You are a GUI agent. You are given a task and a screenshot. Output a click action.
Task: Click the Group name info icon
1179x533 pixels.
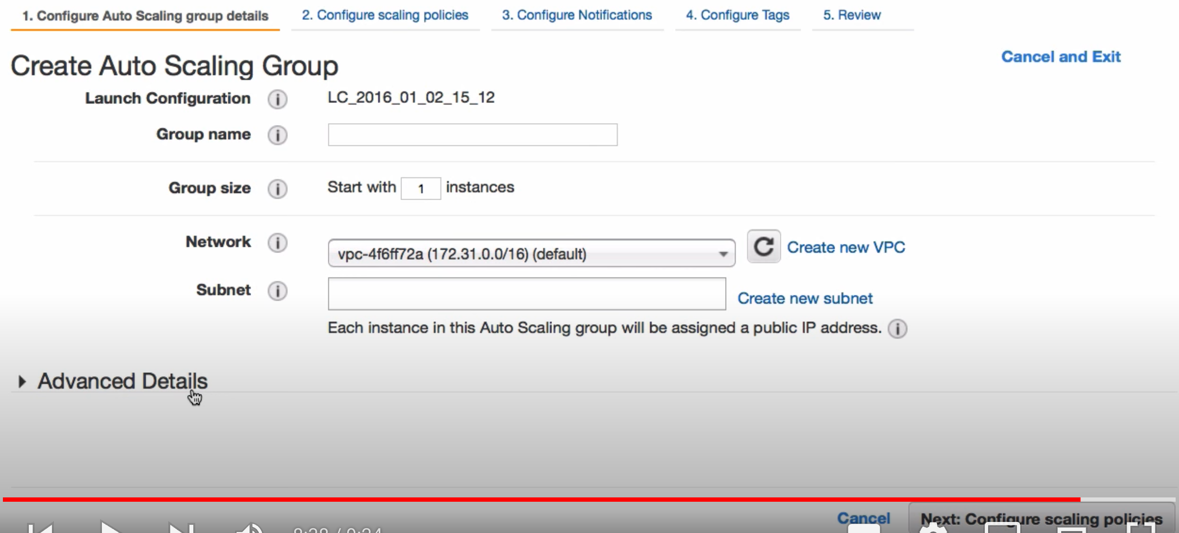pos(277,135)
